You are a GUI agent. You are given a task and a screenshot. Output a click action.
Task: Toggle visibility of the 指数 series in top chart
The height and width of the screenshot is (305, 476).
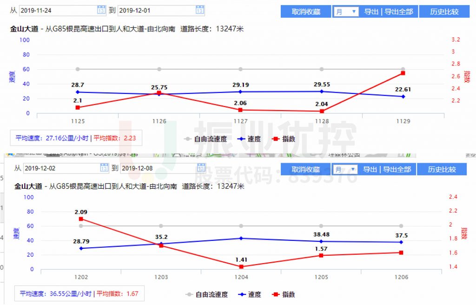click(x=277, y=138)
